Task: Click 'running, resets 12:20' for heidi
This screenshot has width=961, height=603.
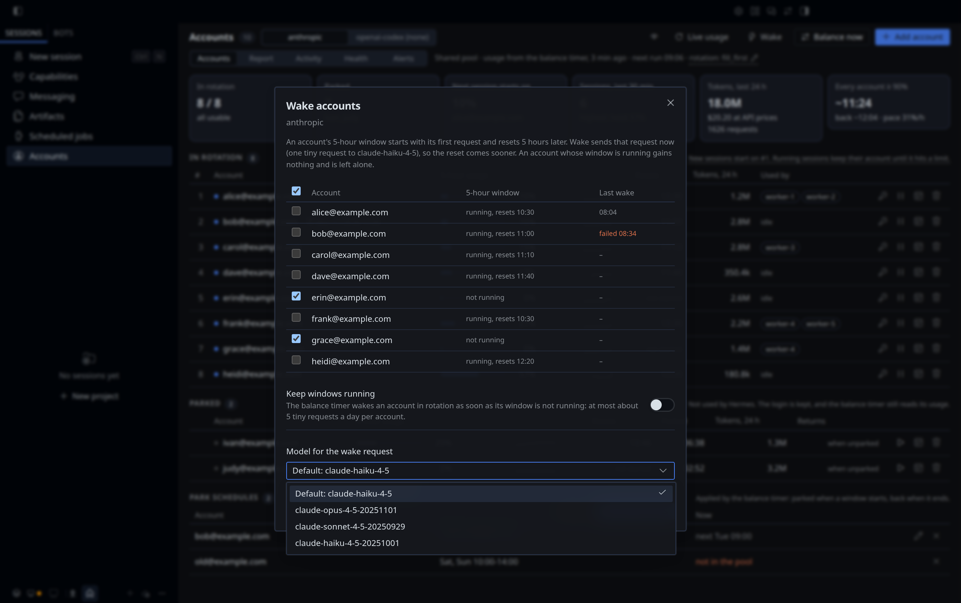Action: click(x=500, y=361)
